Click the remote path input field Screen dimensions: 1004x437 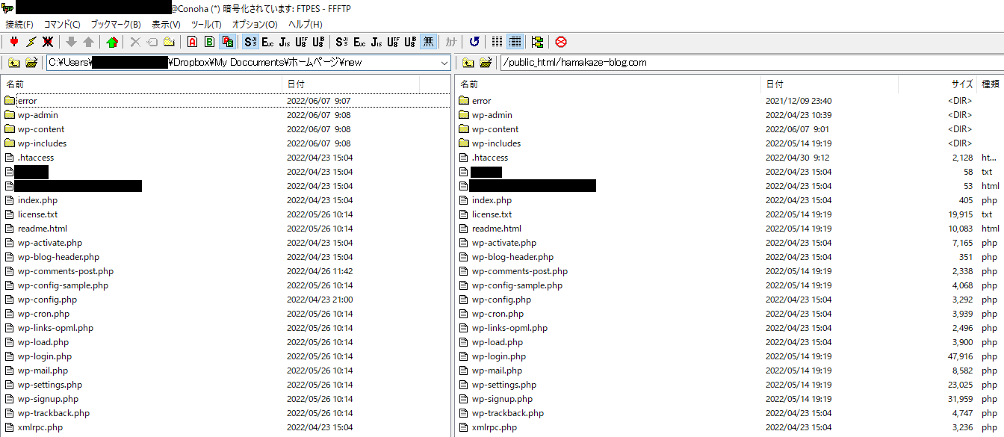click(x=747, y=63)
